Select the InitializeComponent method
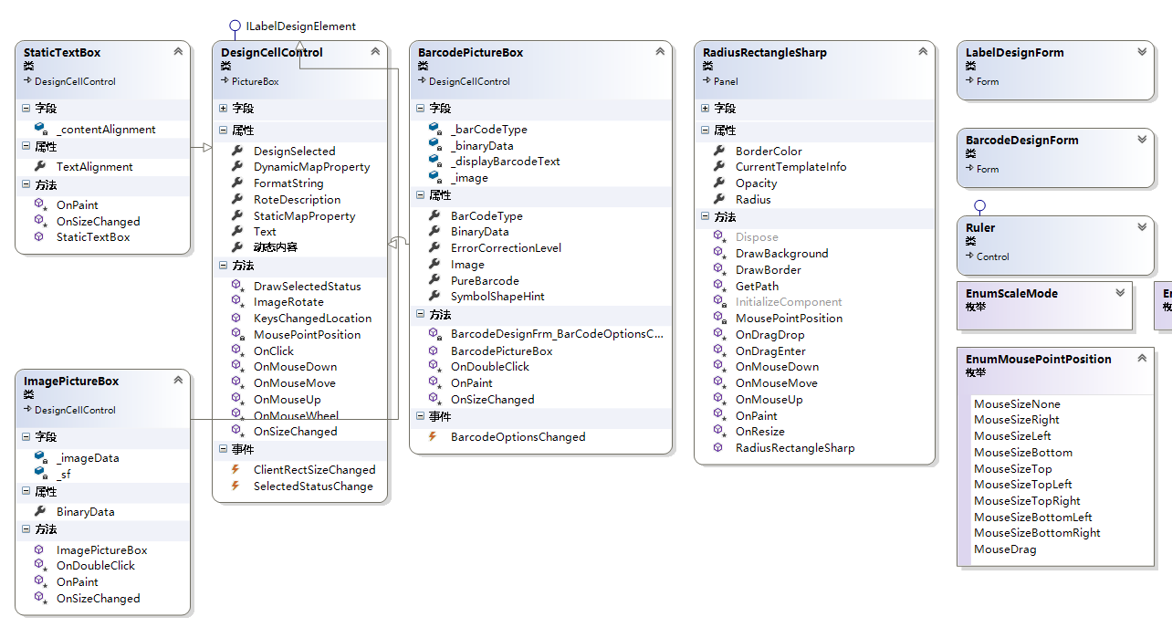The image size is (1172, 638). coord(789,302)
